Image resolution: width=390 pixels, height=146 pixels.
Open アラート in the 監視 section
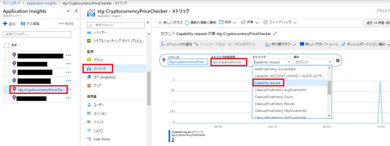[x=98, y=60]
